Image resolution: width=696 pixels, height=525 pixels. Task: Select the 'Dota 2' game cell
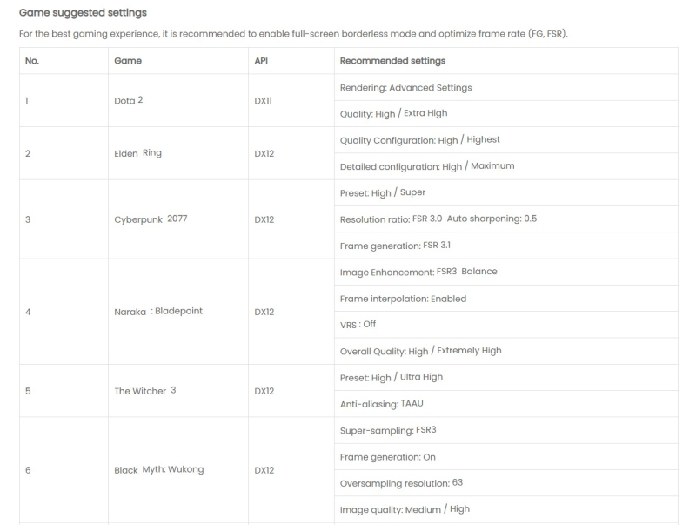[178, 100]
